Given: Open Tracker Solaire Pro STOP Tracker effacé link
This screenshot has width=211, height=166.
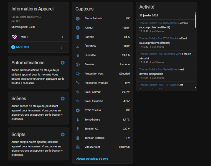Looking at the screenshot, I should [159, 38].
